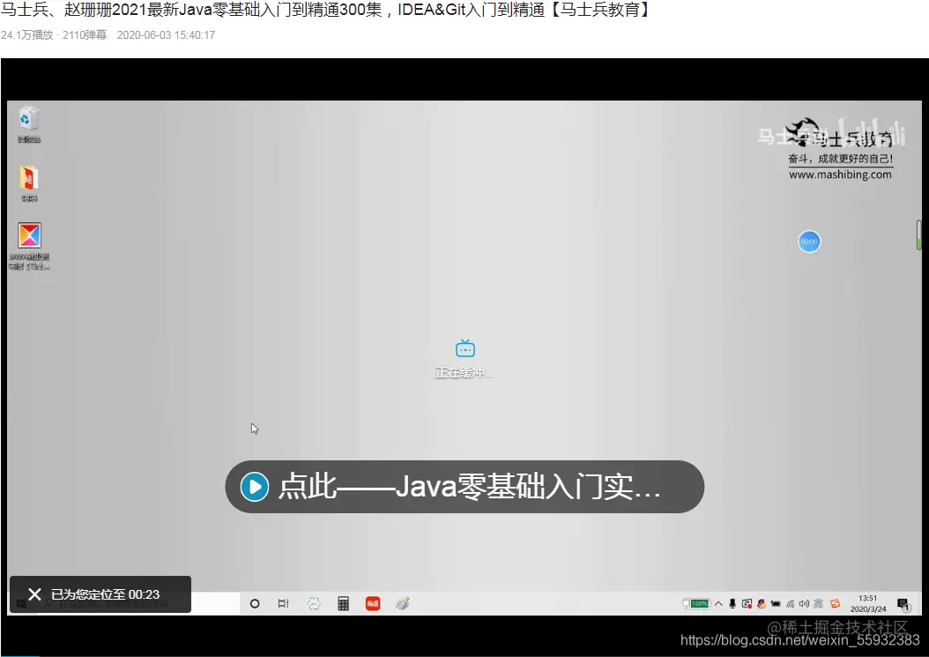The width and height of the screenshot is (929, 657).
Task: Click the 奋斗,成就更好的自己! slogan
Action: coord(840,159)
